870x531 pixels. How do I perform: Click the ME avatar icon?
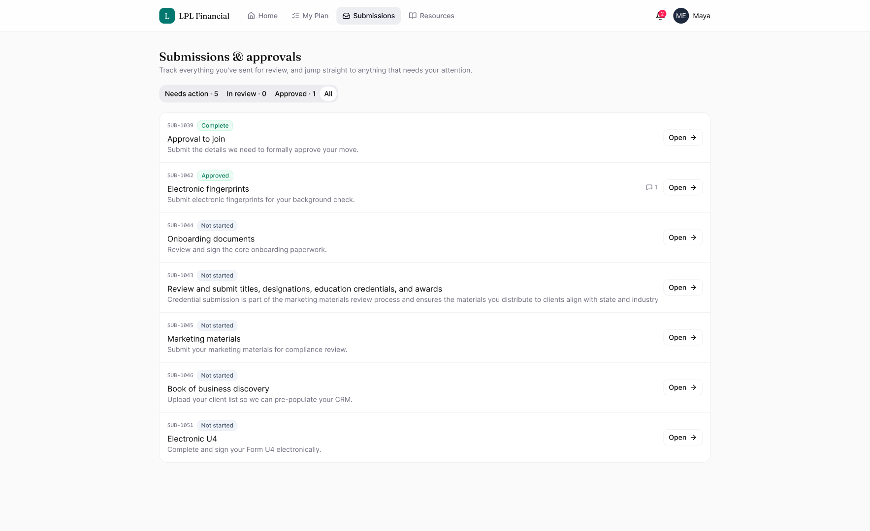click(681, 16)
